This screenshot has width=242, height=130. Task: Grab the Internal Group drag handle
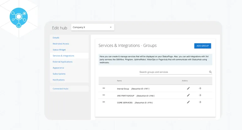coord(104,88)
